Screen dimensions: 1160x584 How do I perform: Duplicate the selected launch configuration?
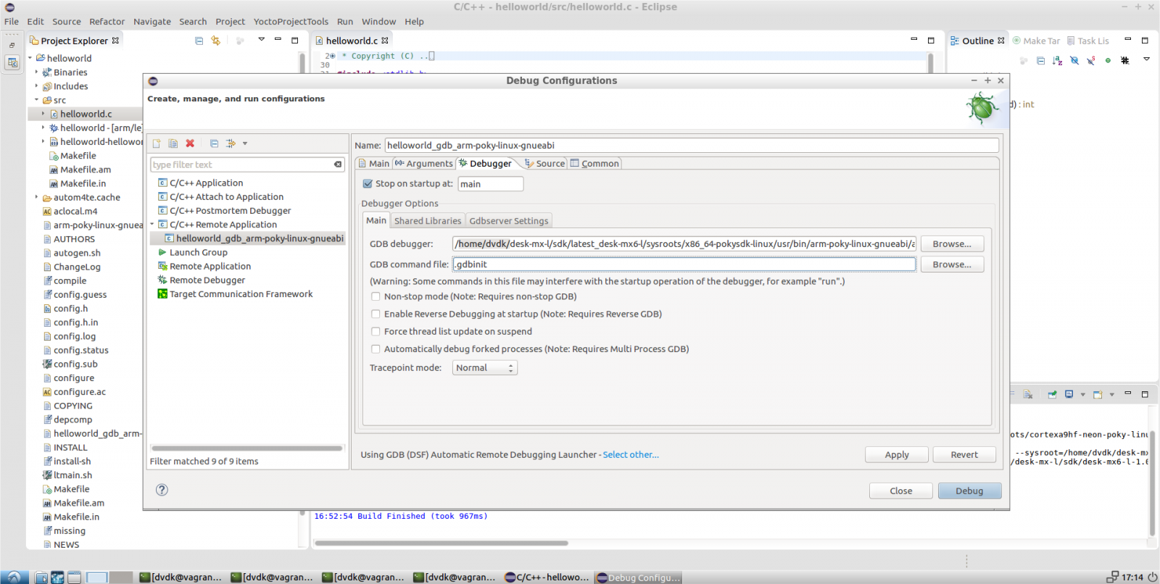pyautogui.click(x=173, y=143)
